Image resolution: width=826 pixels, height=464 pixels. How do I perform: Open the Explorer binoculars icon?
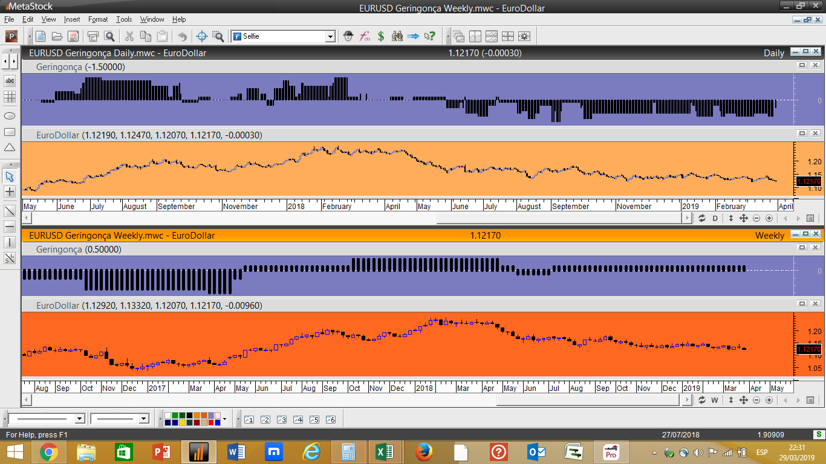click(x=397, y=36)
